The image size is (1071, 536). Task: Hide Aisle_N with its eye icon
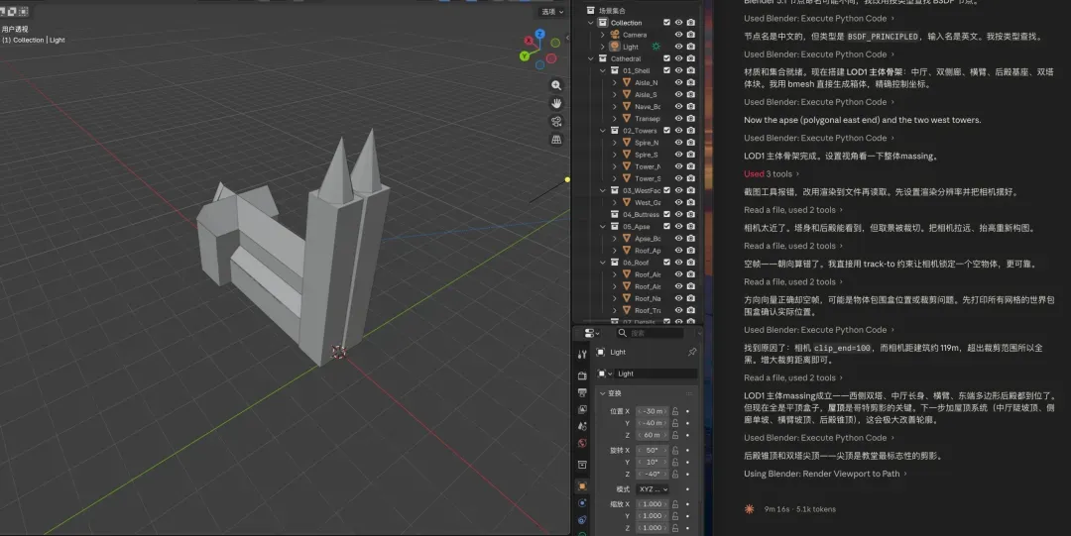coord(678,82)
